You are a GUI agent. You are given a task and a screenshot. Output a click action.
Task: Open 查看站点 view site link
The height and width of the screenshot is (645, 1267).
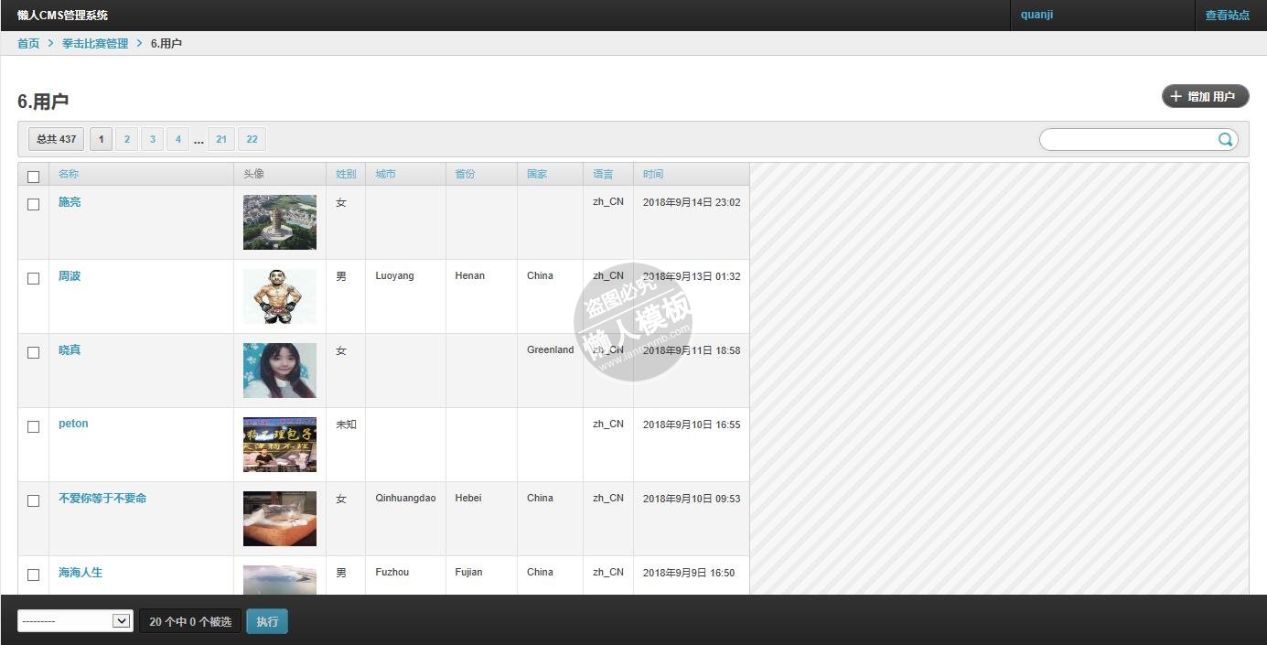[x=1227, y=16]
